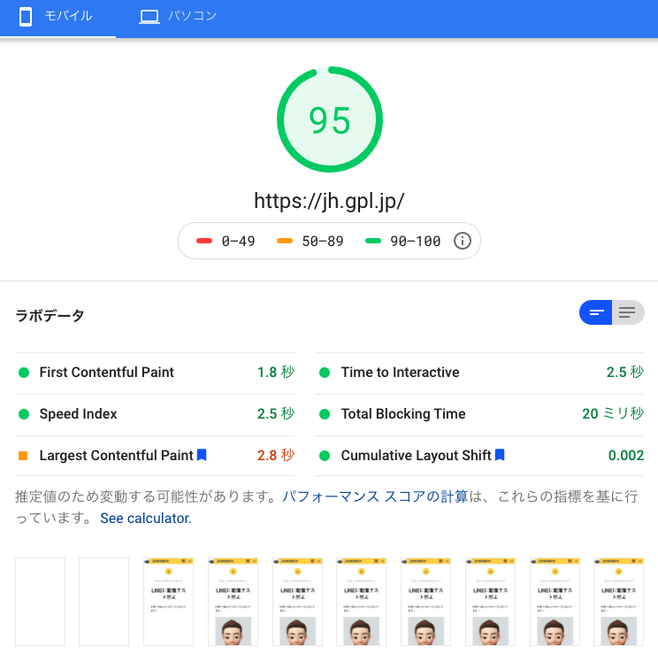658x654 pixels.
Task: Click the Total Blocking Time metric
Action: coord(402,414)
